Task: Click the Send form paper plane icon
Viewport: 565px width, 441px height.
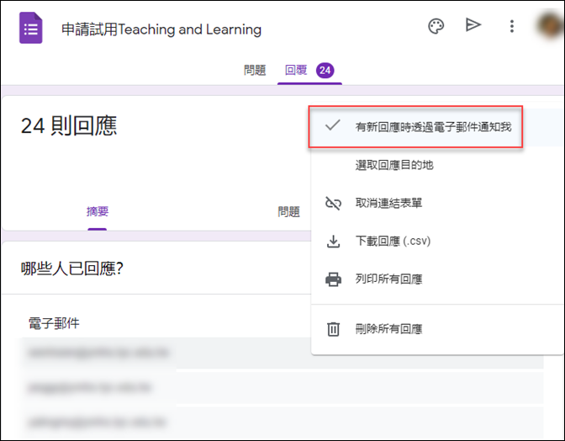Action: coord(473,25)
